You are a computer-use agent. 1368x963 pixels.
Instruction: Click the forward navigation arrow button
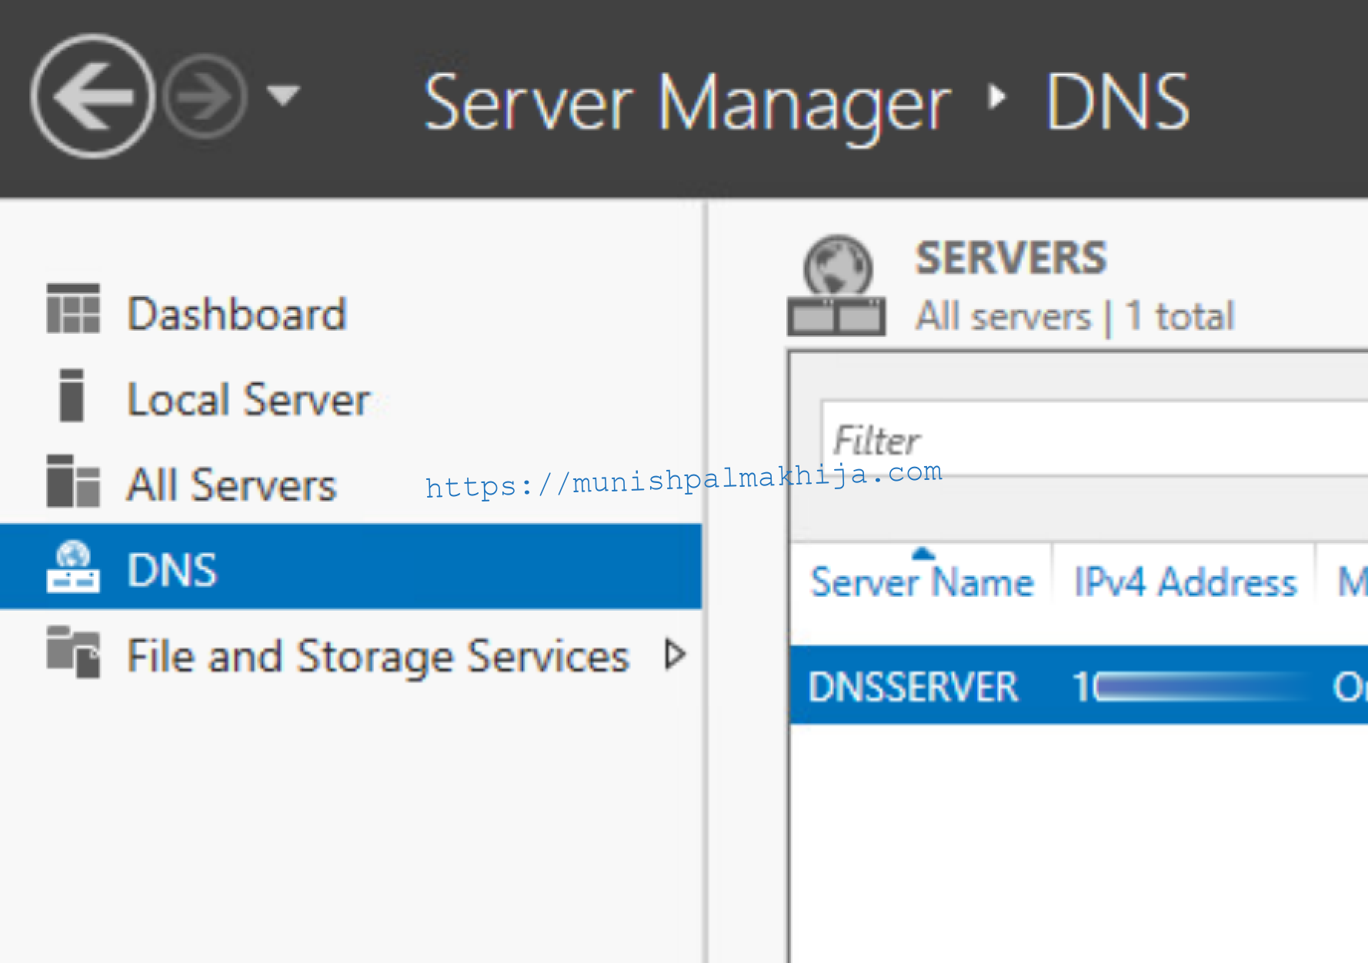pos(205,97)
